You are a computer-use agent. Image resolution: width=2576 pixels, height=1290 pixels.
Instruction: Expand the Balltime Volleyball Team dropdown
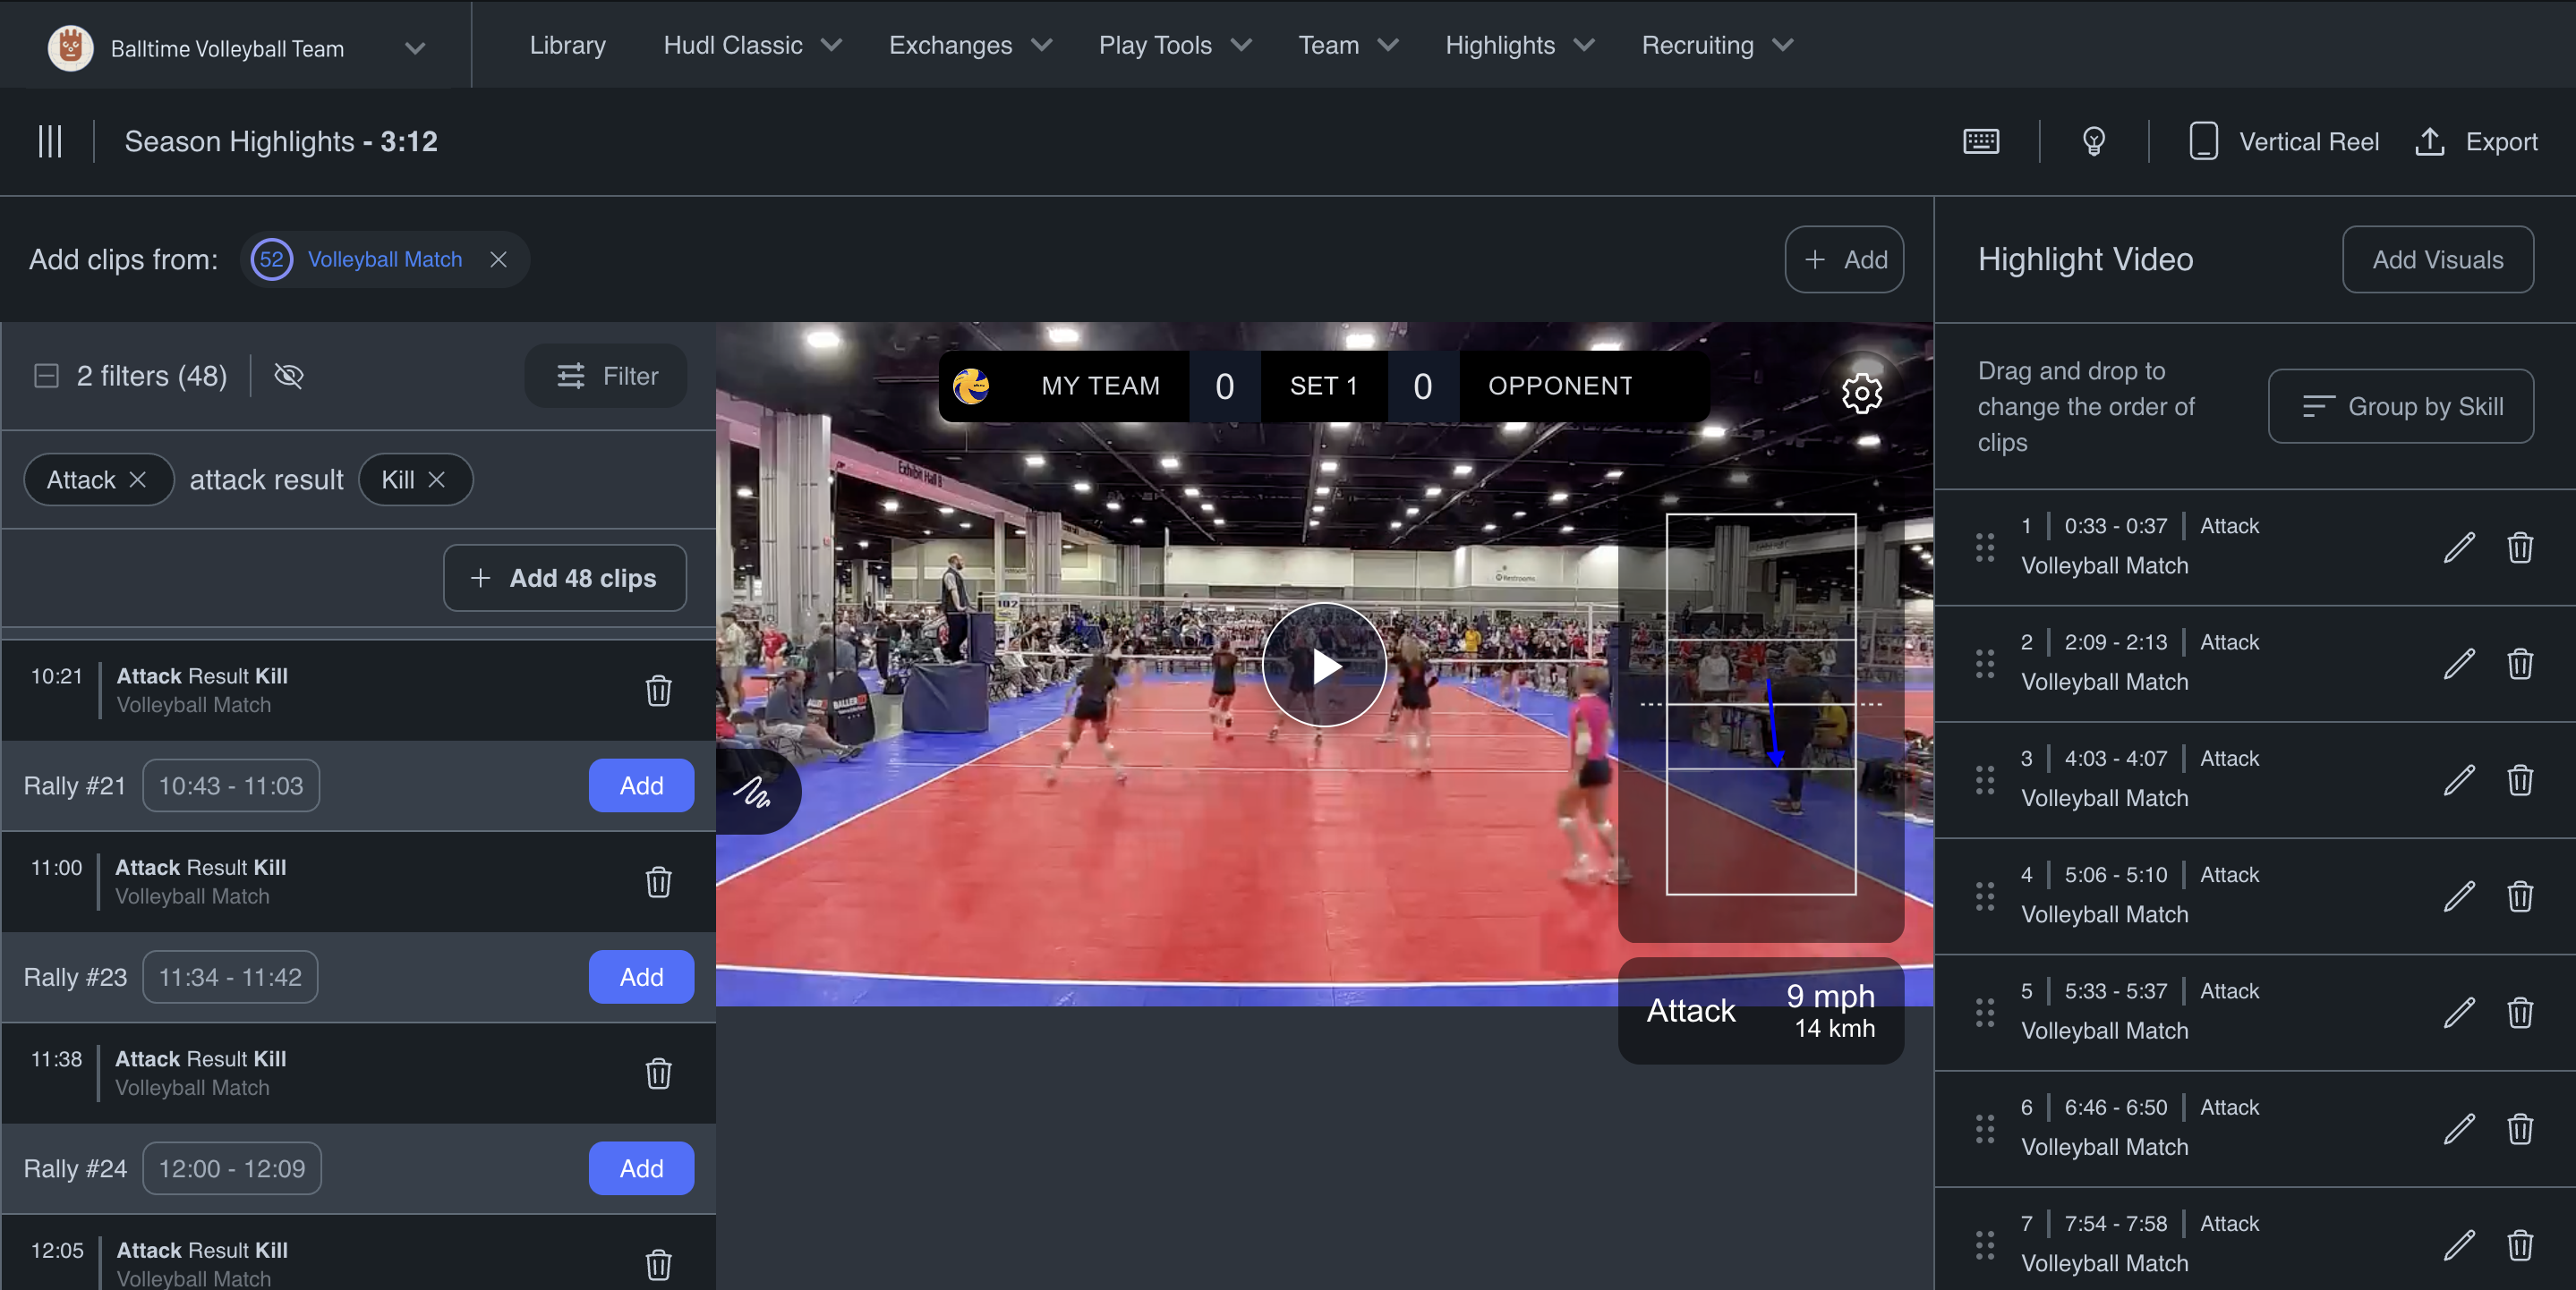[415, 48]
